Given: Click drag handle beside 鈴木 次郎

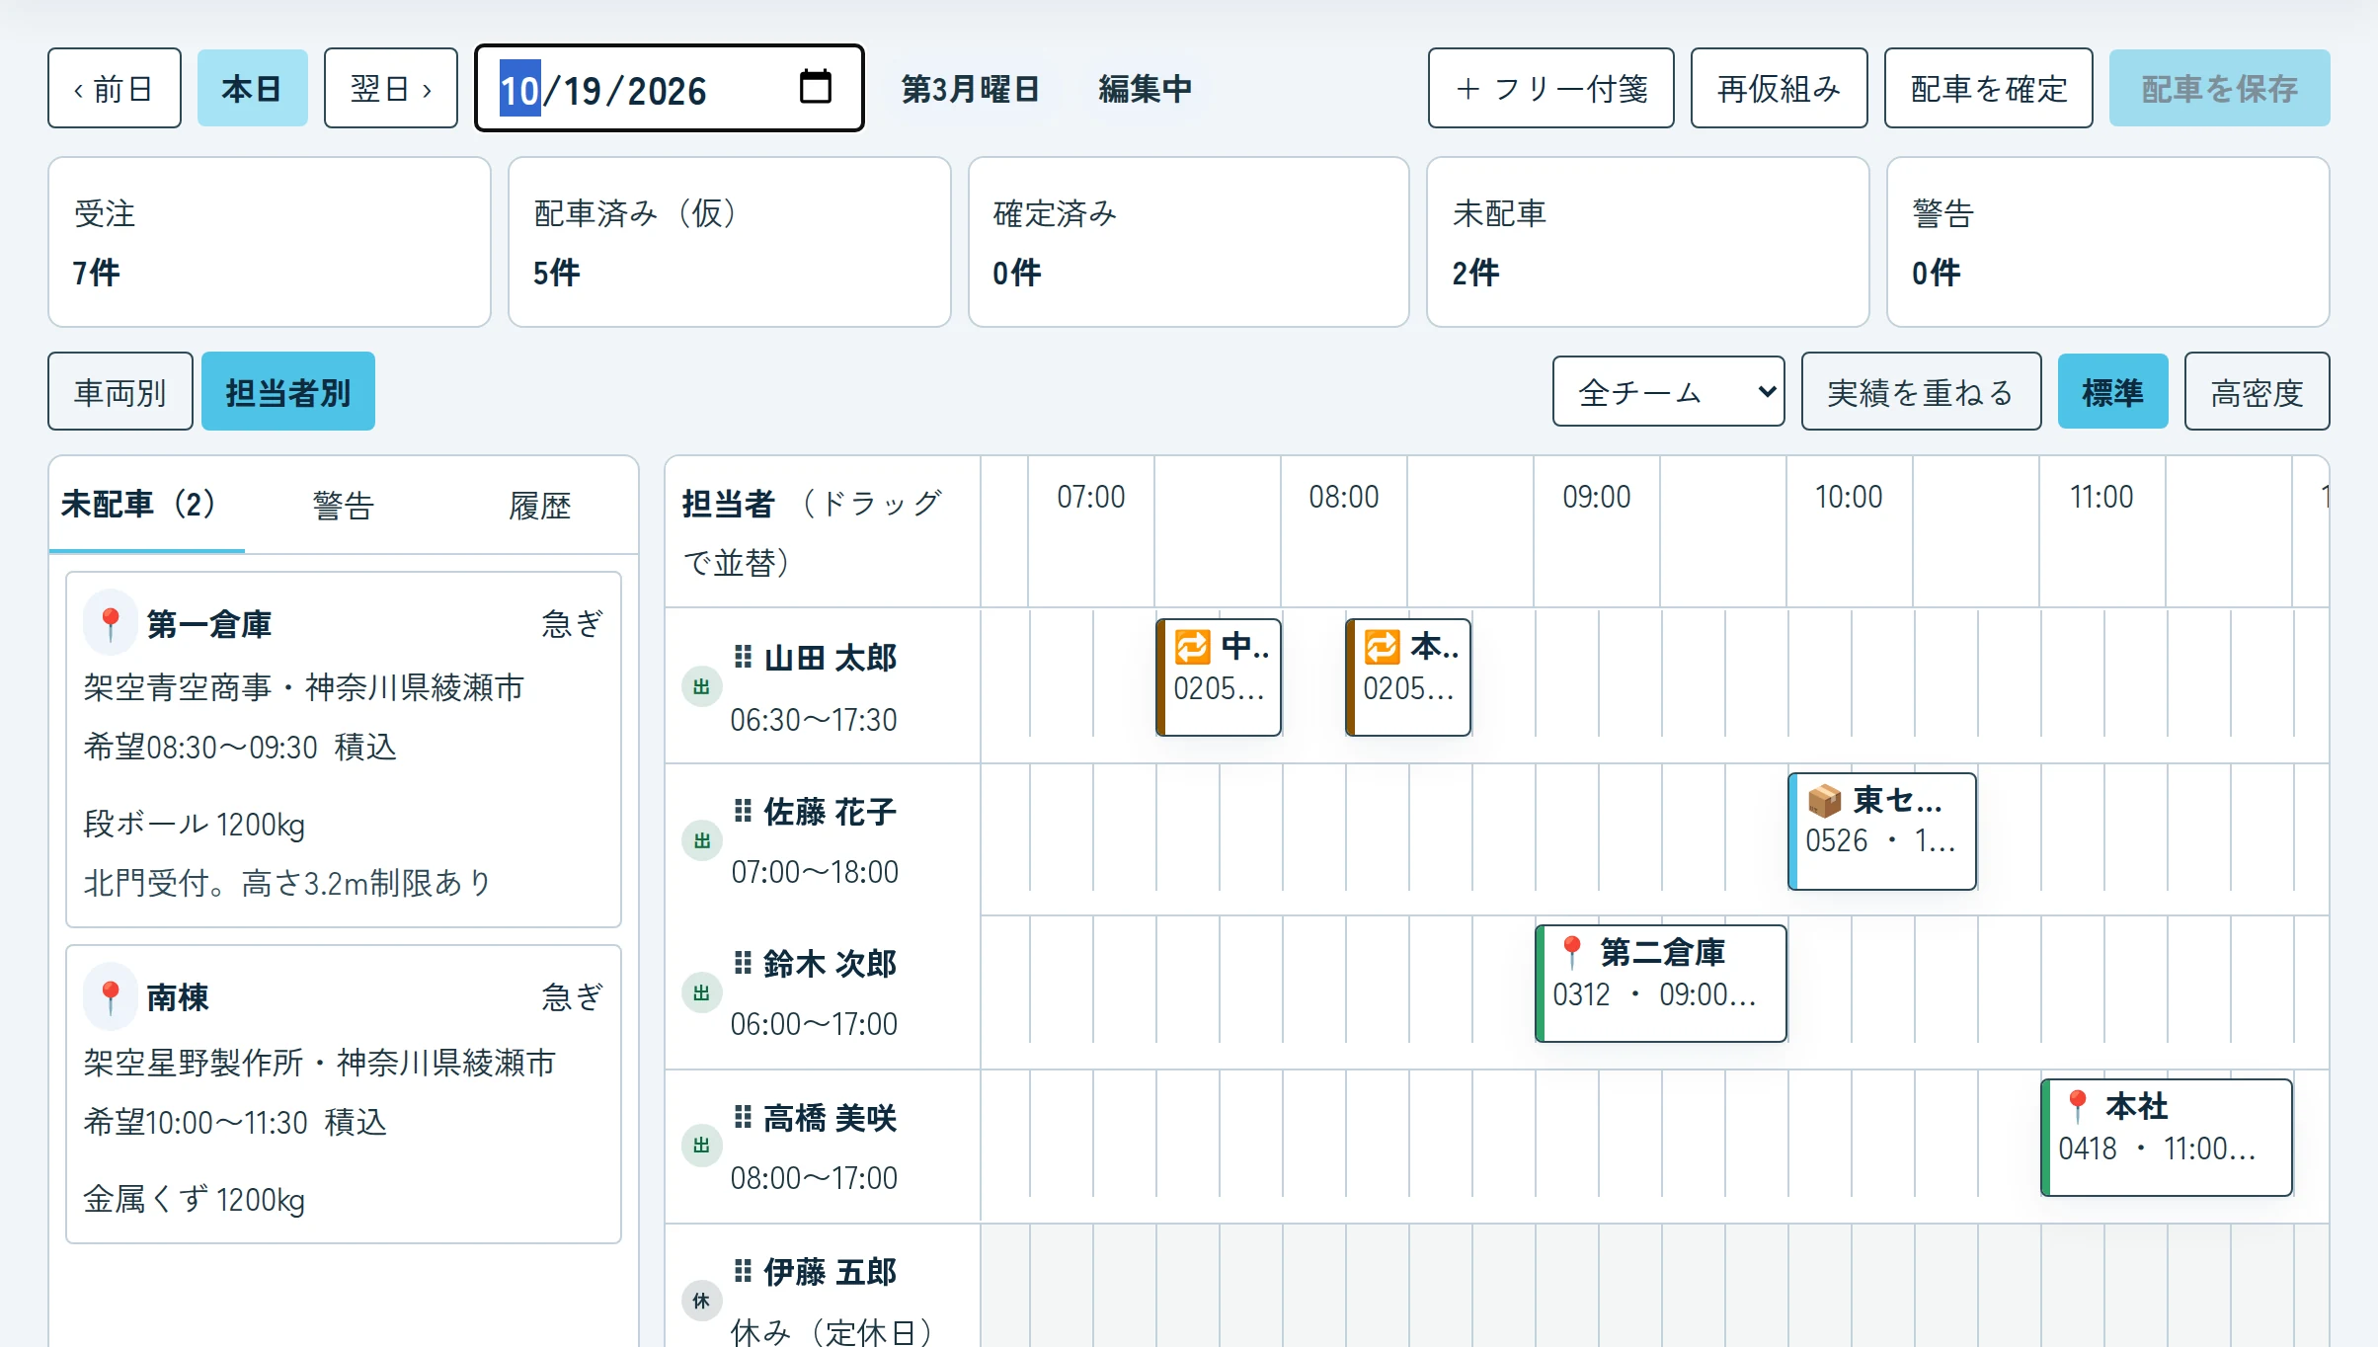Looking at the screenshot, I should click(x=743, y=963).
